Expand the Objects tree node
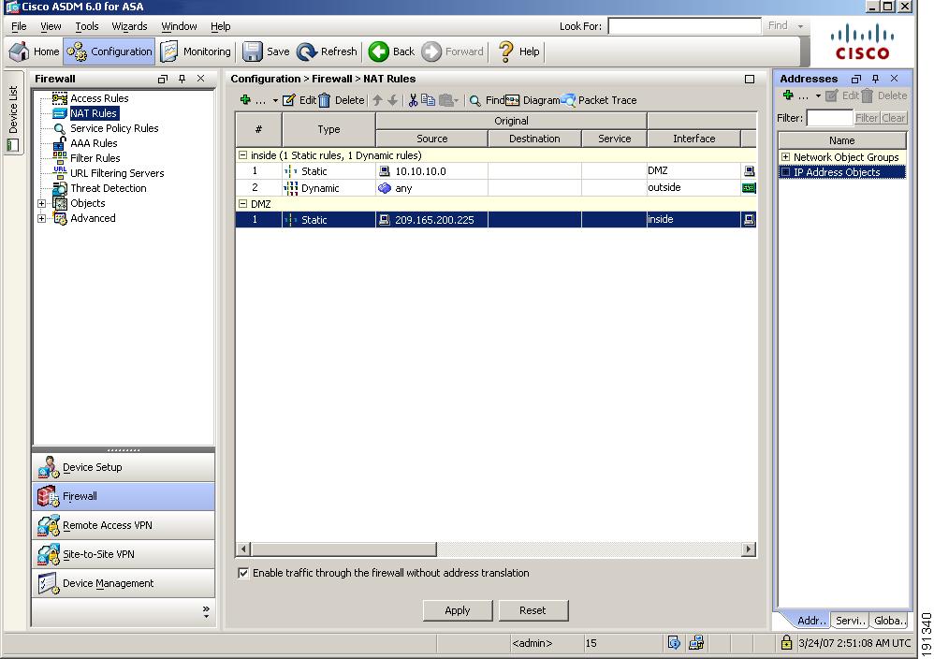Screen dimensions: 934x659 coord(42,203)
